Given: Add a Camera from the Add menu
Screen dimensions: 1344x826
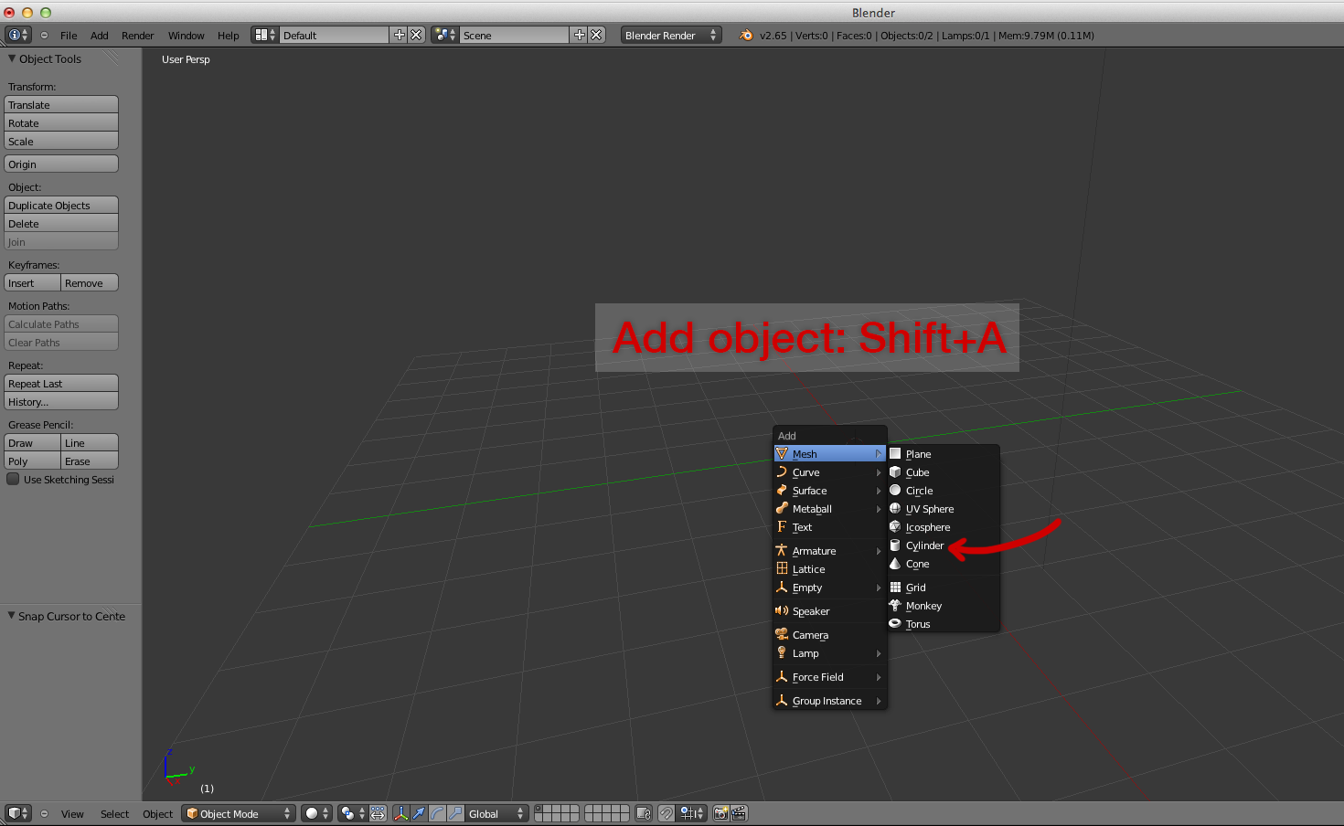Looking at the screenshot, I should click(829, 635).
